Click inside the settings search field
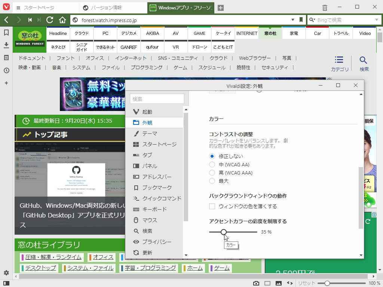This screenshot has width=383, height=287. (x=157, y=99)
